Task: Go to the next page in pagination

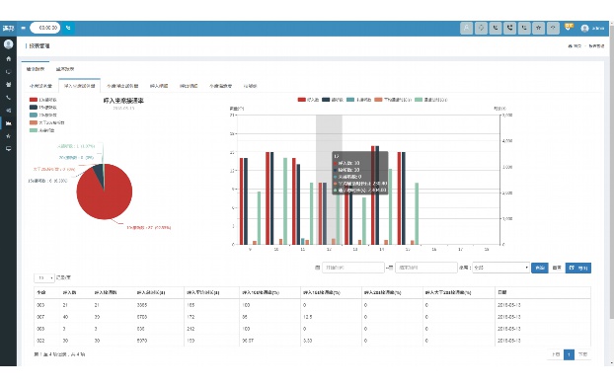Action: tap(582, 354)
